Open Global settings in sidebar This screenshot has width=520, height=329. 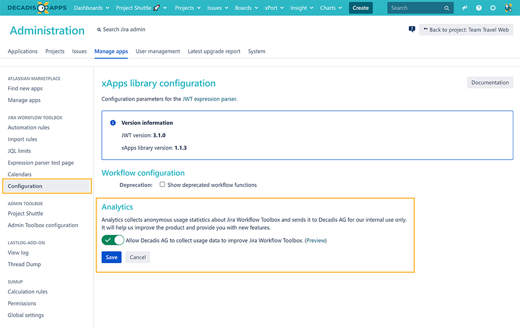pyautogui.click(x=26, y=315)
